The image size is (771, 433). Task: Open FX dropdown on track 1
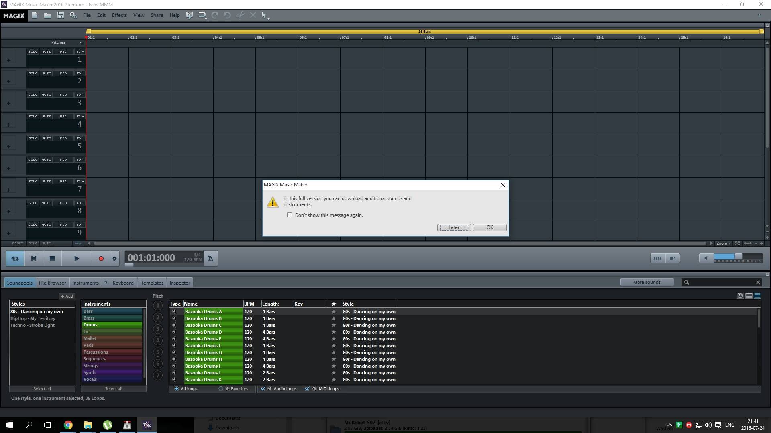(80, 51)
